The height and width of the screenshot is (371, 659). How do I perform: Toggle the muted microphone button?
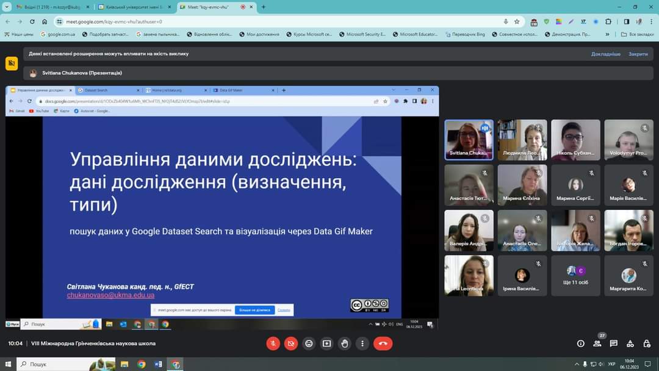click(273, 344)
